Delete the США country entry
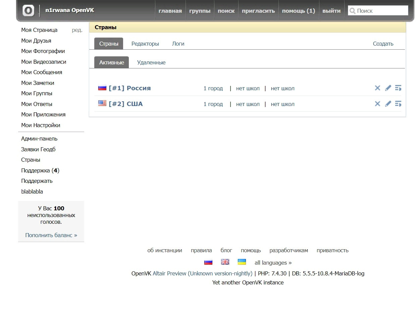Screen dimensions: 416x319 [x=377, y=104]
